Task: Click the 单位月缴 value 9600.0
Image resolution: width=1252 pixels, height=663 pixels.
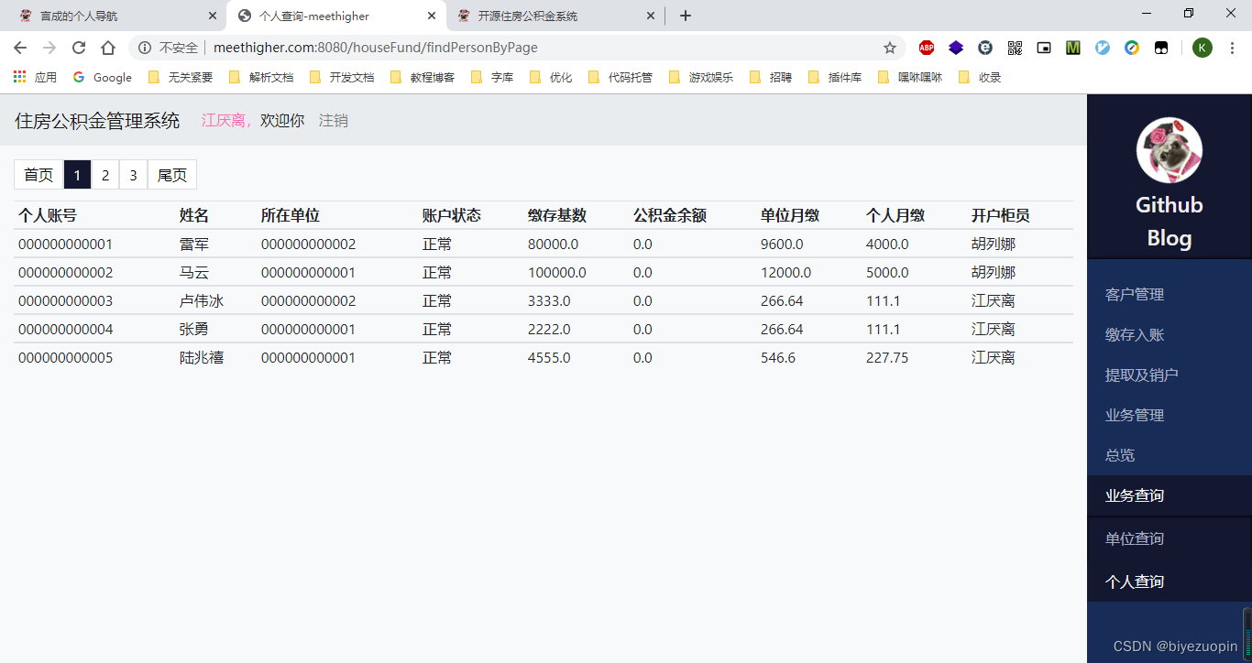Action: pos(782,245)
